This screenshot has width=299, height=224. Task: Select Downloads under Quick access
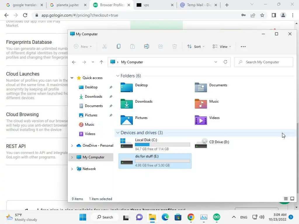[x=93, y=97]
